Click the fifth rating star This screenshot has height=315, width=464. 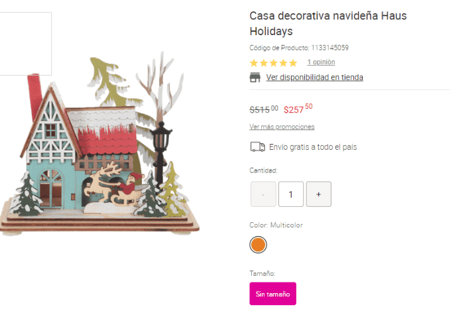(293, 63)
